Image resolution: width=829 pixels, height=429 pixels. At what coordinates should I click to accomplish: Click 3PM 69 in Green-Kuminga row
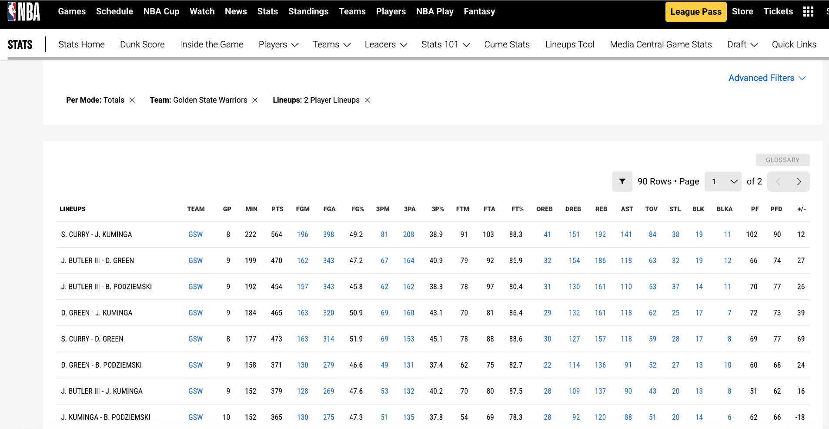click(384, 313)
